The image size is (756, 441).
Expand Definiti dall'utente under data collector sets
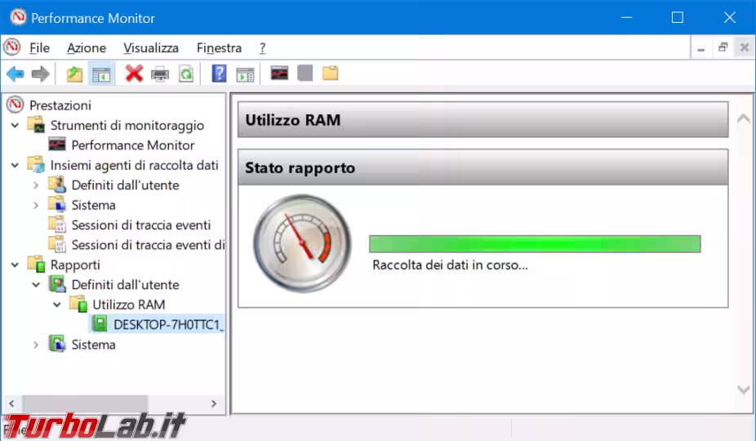tap(36, 185)
